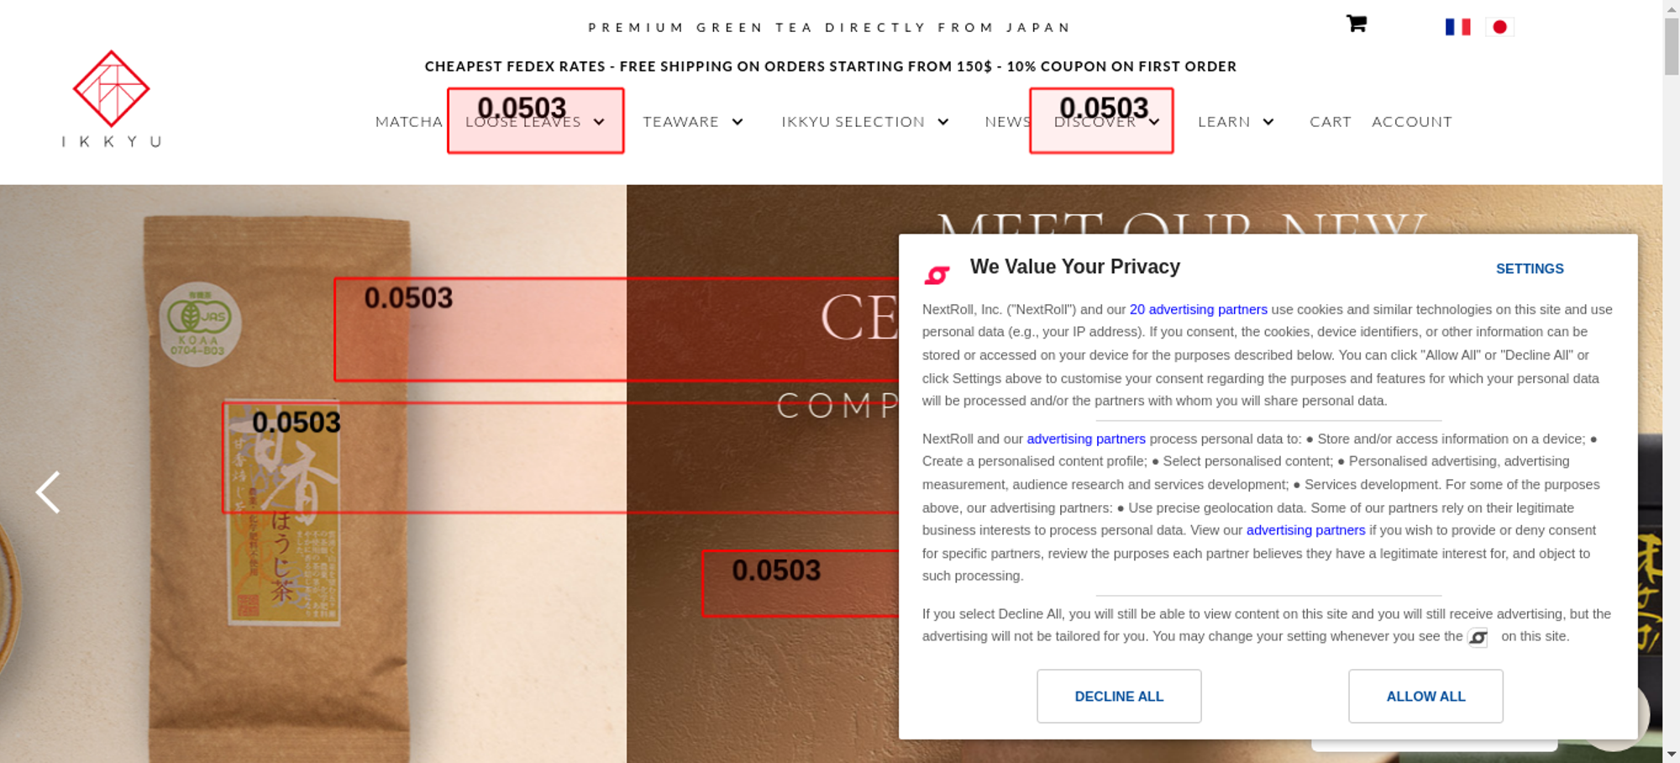The width and height of the screenshot is (1680, 763).
Task: Click Allow All button
Action: (x=1425, y=696)
